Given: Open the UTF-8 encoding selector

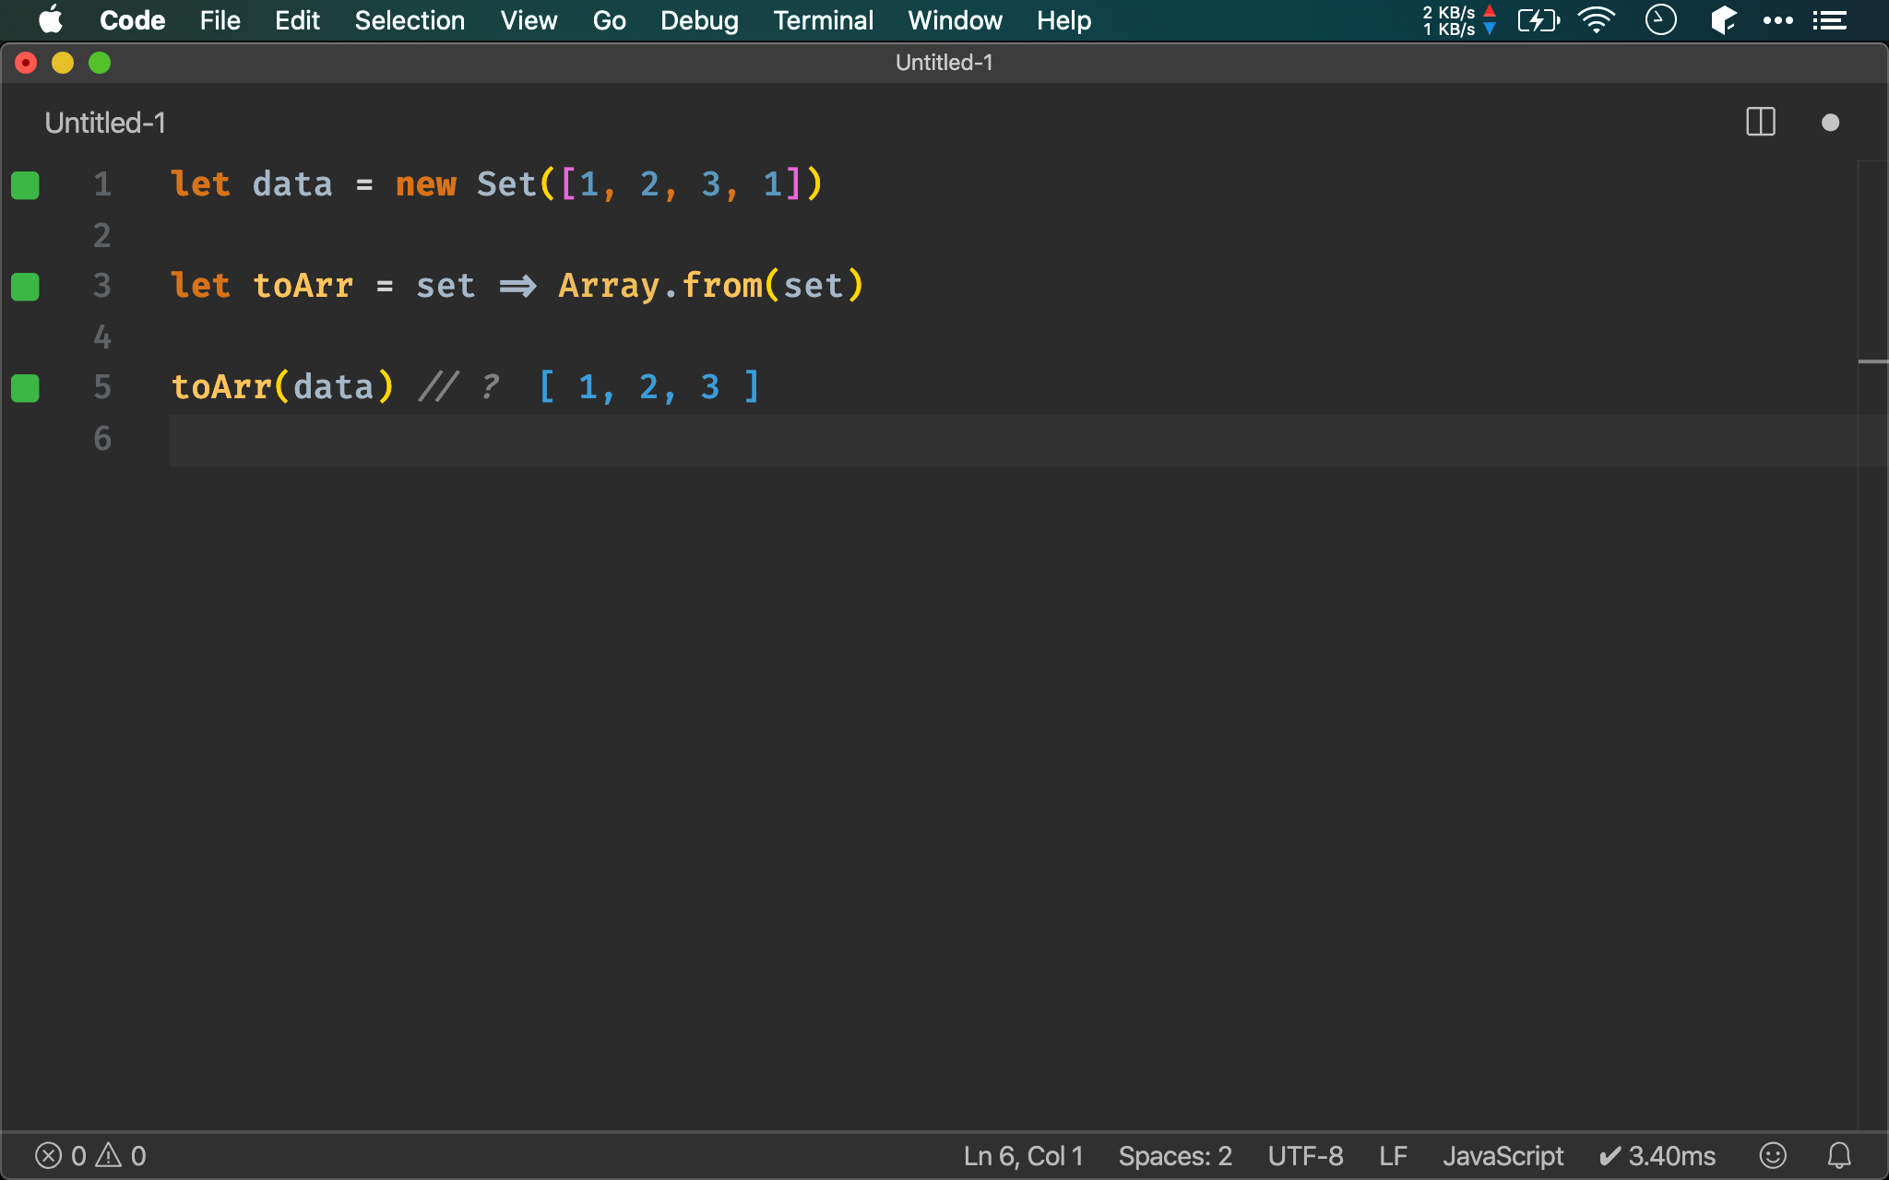Looking at the screenshot, I should coord(1305,1155).
